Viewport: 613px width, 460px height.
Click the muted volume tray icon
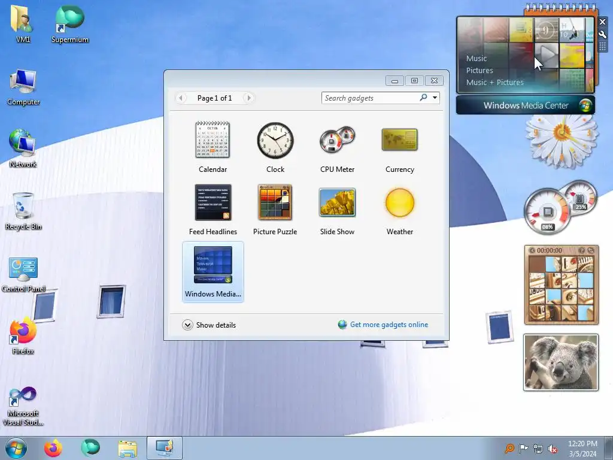pyautogui.click(x=553, y=449)
